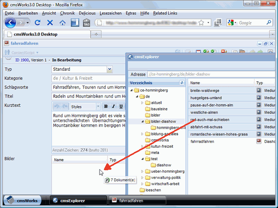The height and width of the screenshot is (208, 278).
Task: Switch to cmsExplorer in the taskbar
Action: [78, 200]
